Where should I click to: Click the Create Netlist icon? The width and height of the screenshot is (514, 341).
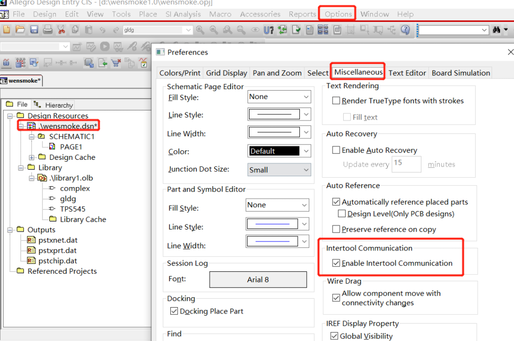point(309,30)
